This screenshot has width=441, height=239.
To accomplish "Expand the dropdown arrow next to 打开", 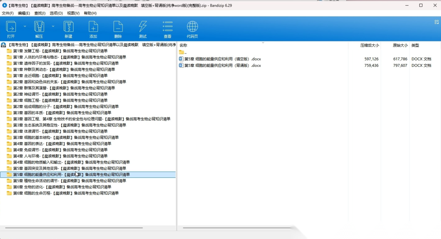I will (25, 26).
